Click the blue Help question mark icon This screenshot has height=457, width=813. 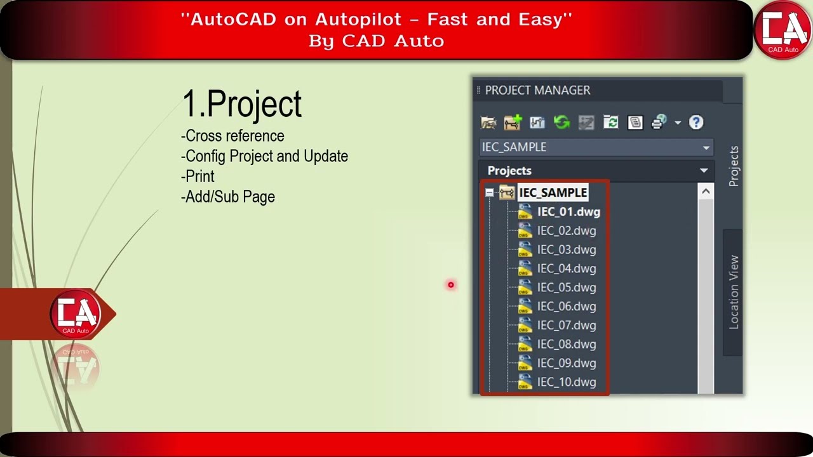coord(696,122)
